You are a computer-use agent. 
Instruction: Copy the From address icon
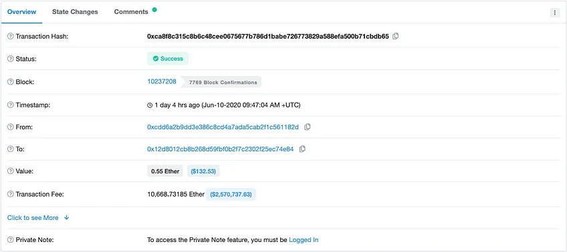pos(308,127)
